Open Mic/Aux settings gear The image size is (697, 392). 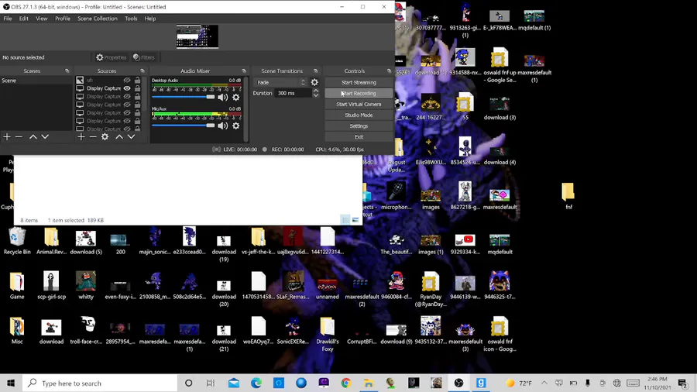(x=236, y=126)
